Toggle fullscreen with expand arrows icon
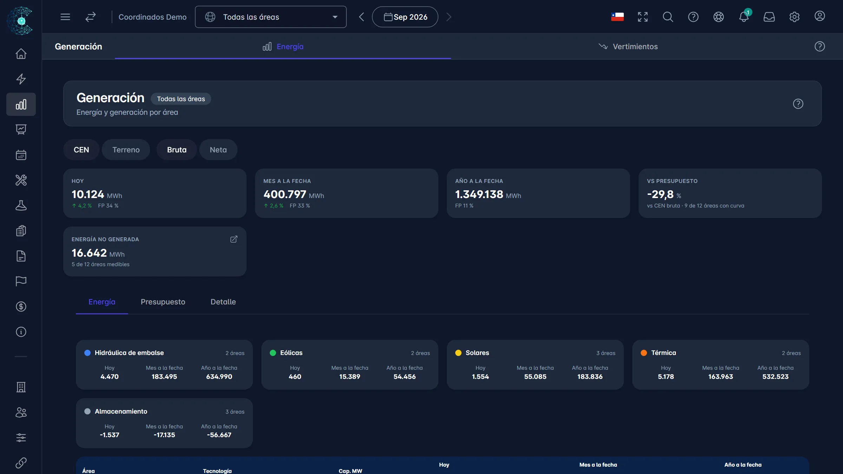 [x=643, y=17]
